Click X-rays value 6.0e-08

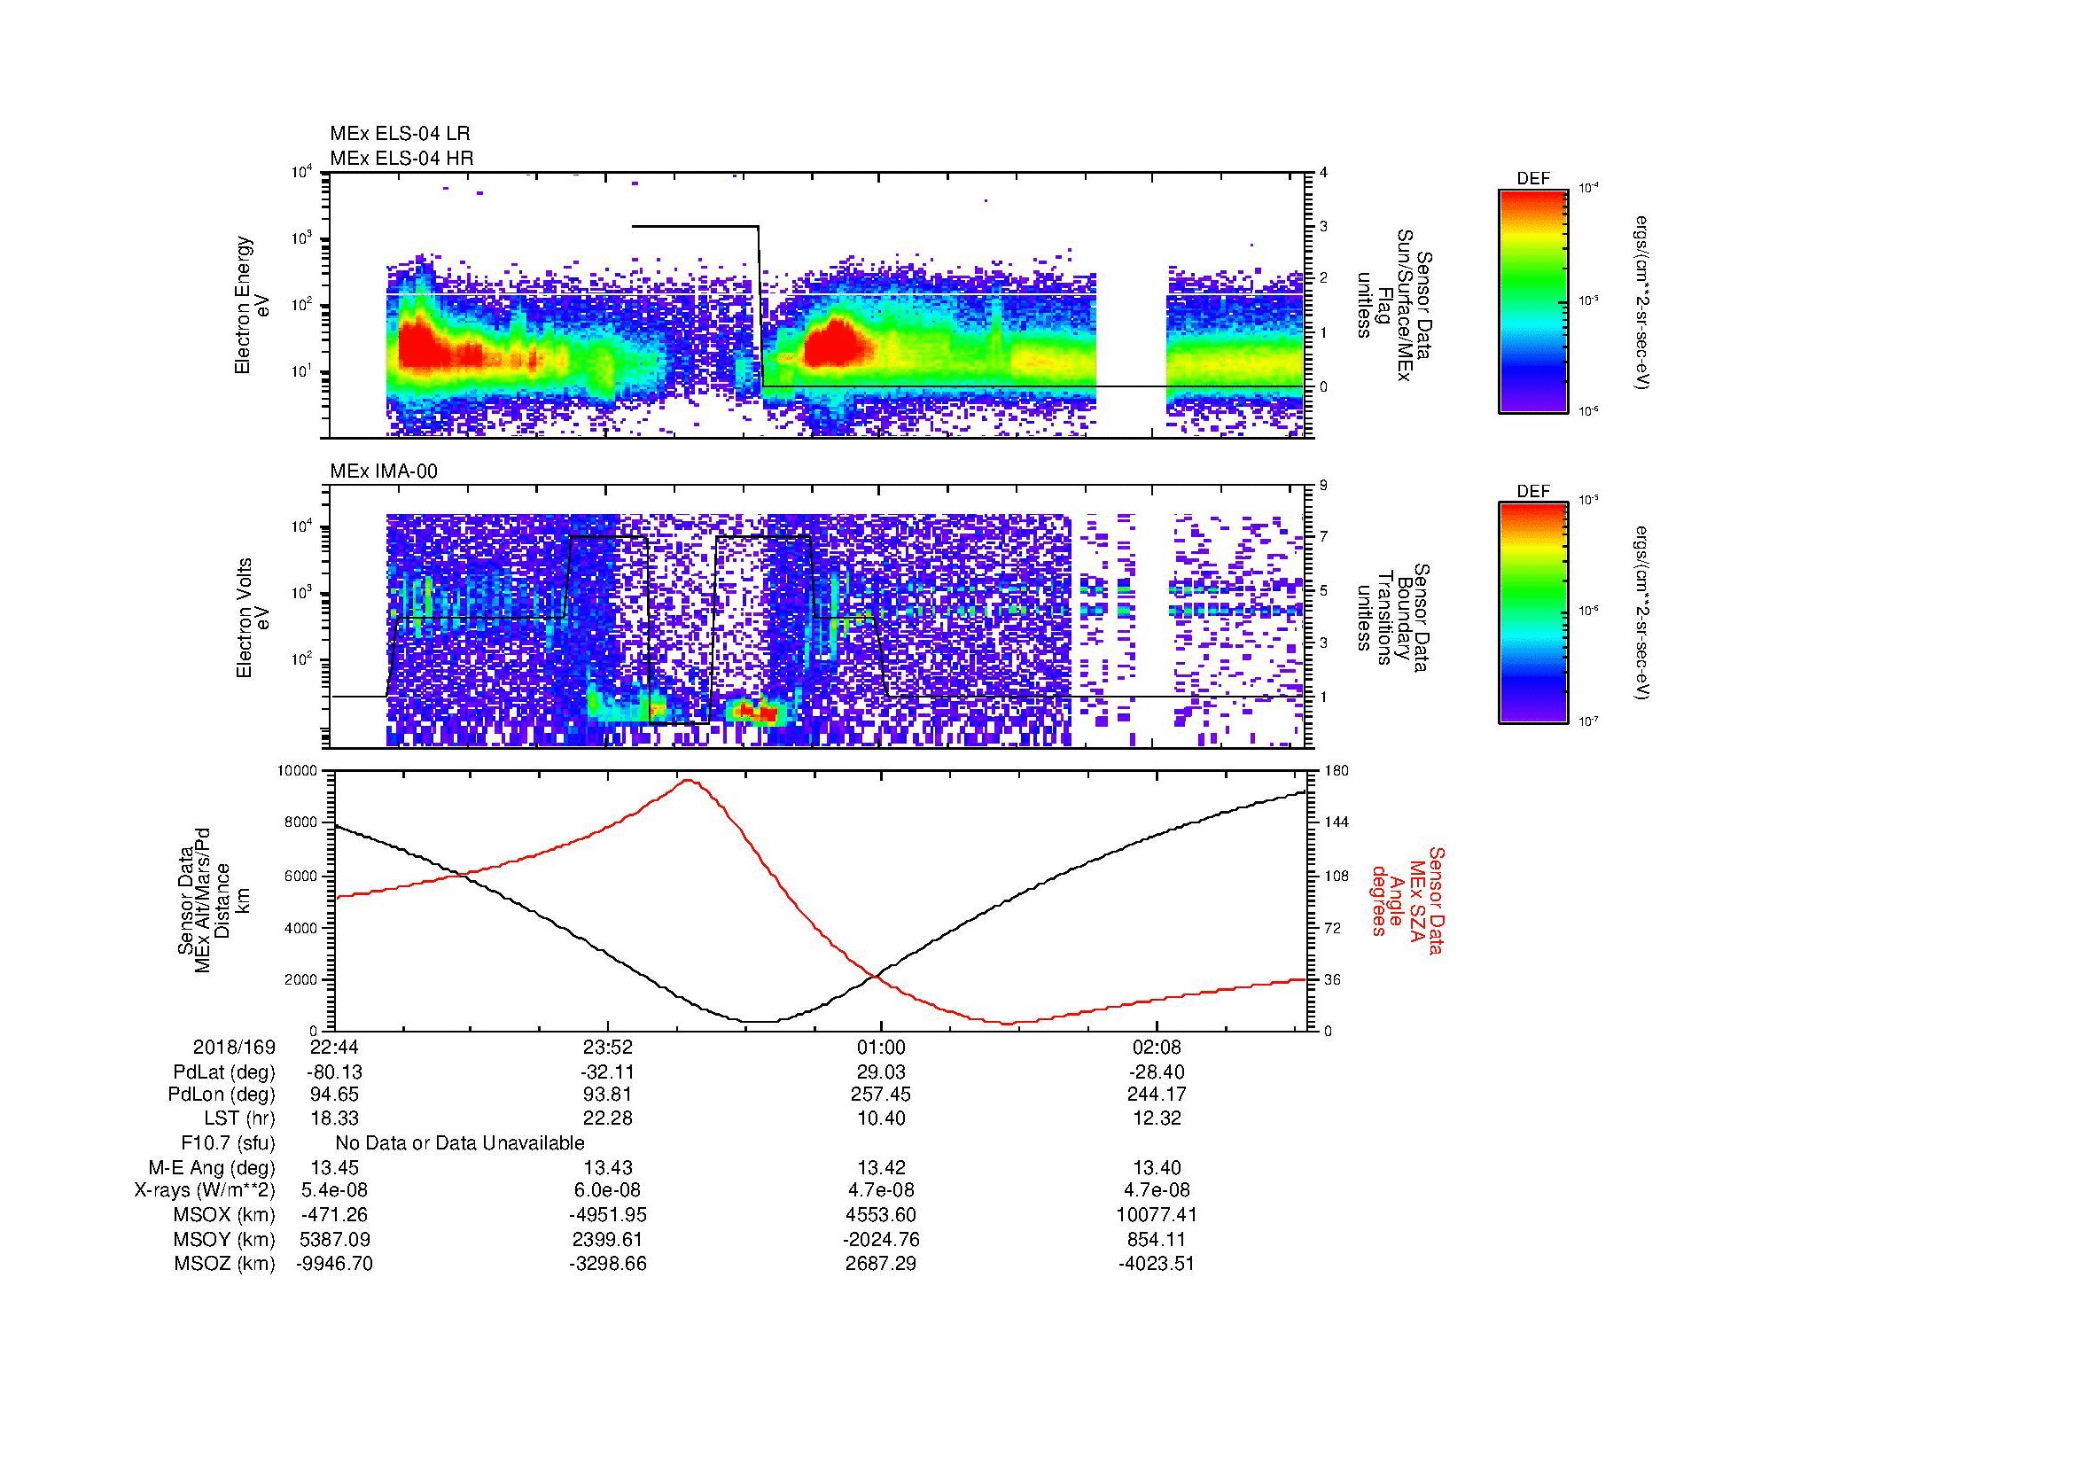pos(608,1191)
